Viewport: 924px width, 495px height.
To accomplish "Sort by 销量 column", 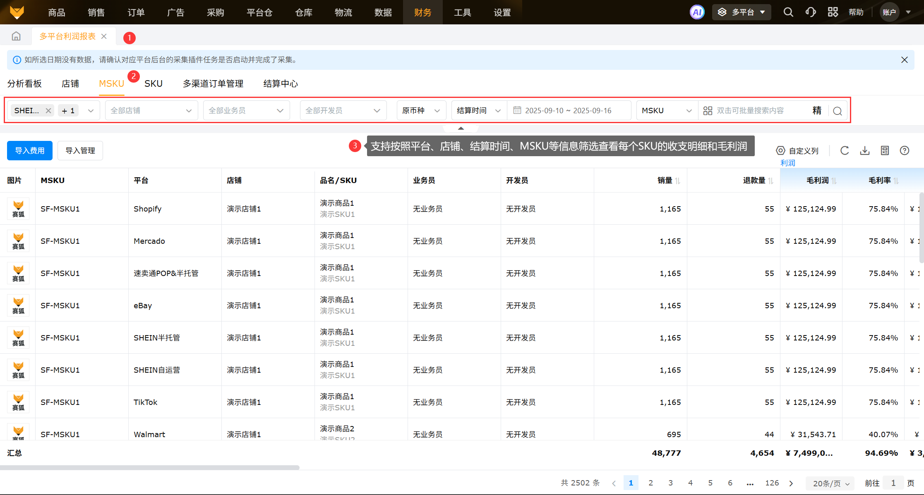I will click(x=677, y=181).
